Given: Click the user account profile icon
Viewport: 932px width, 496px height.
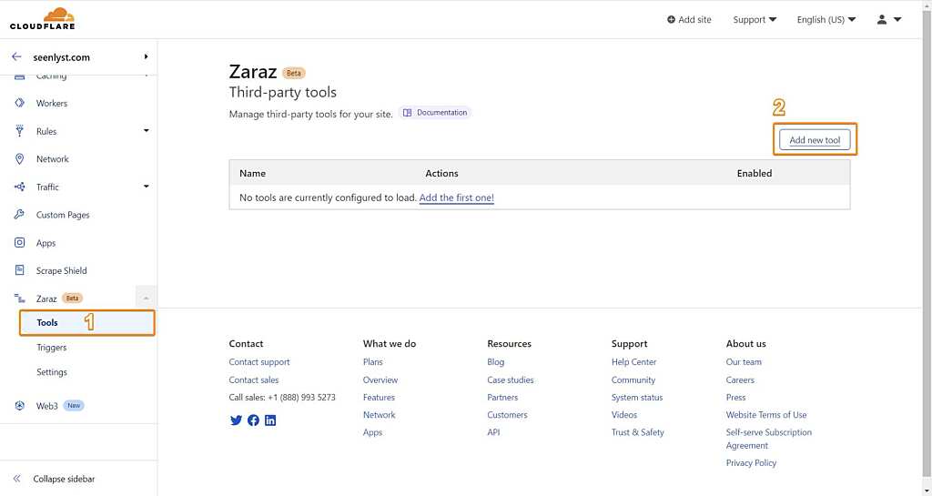Looking at the screenshot, I should tap(882, 20).
